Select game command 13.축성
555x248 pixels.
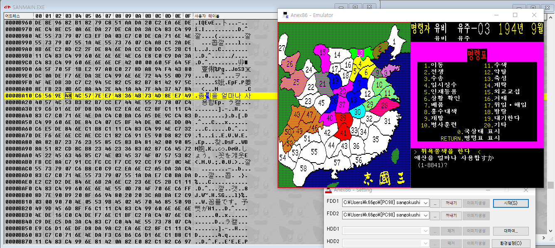point(495,78)
